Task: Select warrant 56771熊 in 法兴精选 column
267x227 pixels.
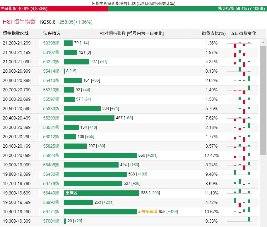Action: (x=51, y=212)
